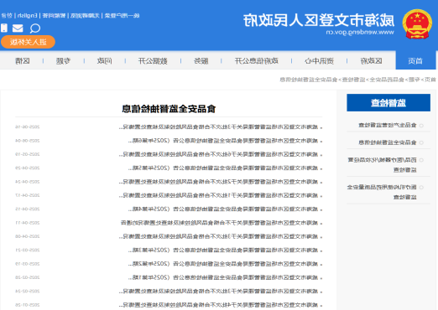
Task: Click the national emblem logo
Action: (x=417, y=24)
